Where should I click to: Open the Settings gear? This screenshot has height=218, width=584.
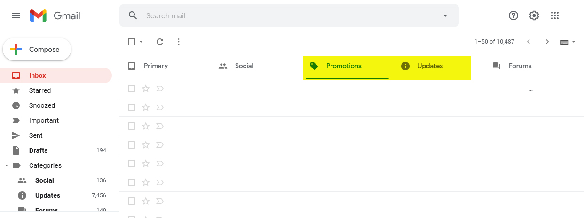pos(534,15)
